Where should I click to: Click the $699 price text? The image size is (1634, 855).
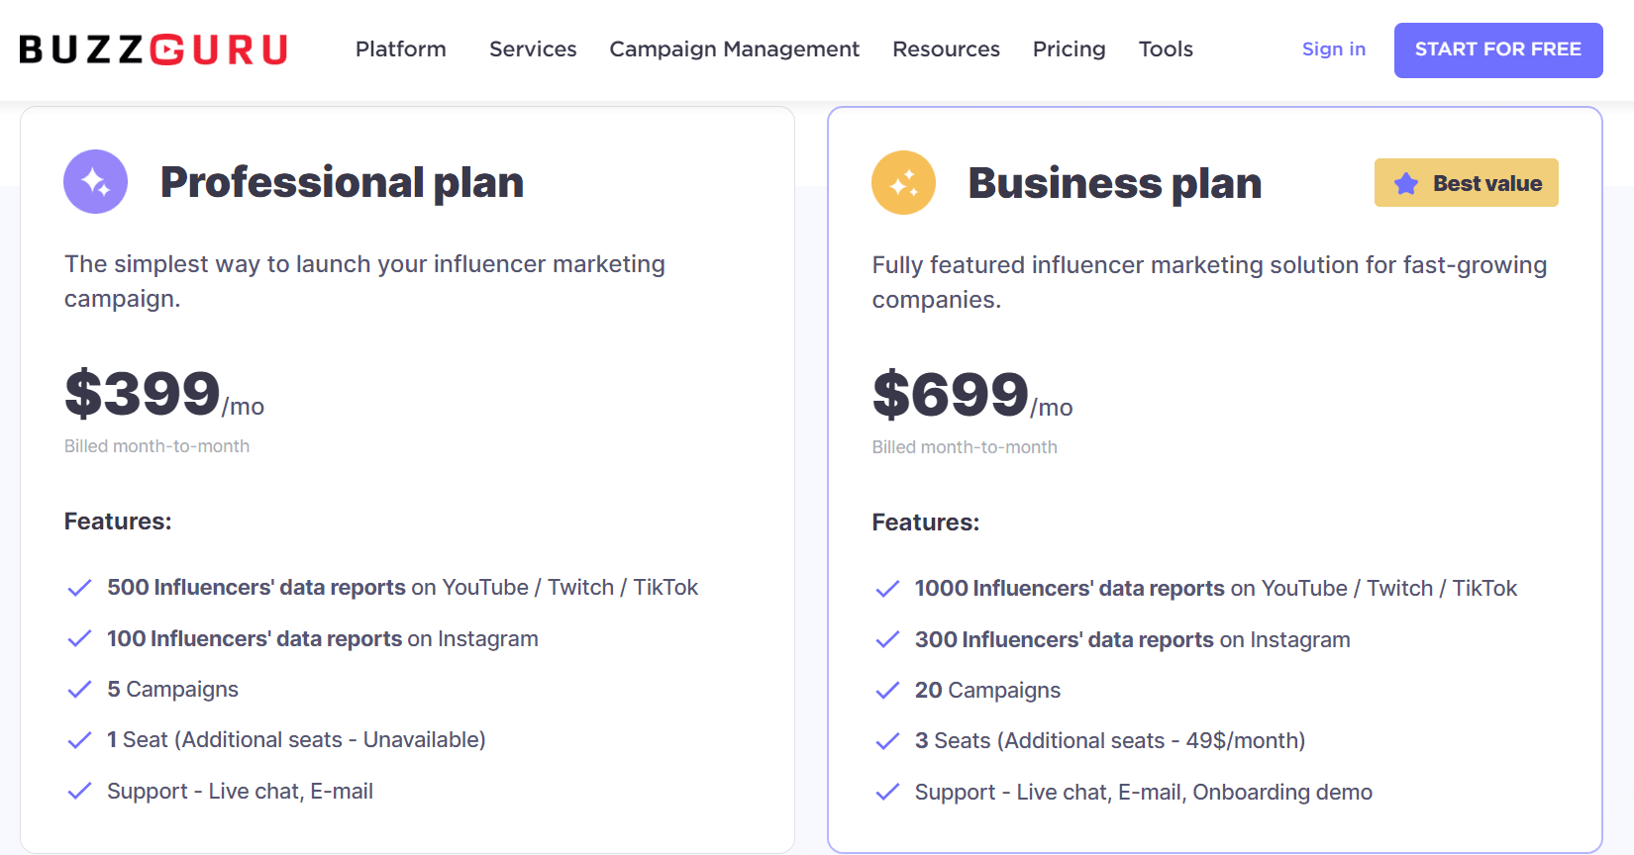(951, 394)
